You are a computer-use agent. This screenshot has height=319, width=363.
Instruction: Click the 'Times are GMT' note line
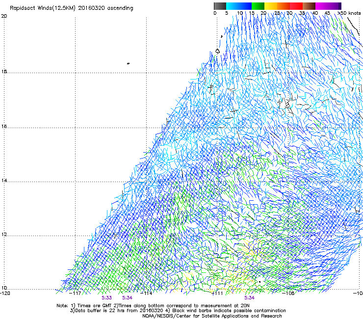(x=153, y=306)
